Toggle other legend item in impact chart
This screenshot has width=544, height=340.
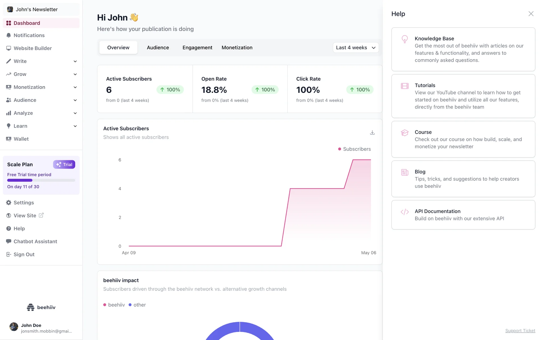coord(137,305)
